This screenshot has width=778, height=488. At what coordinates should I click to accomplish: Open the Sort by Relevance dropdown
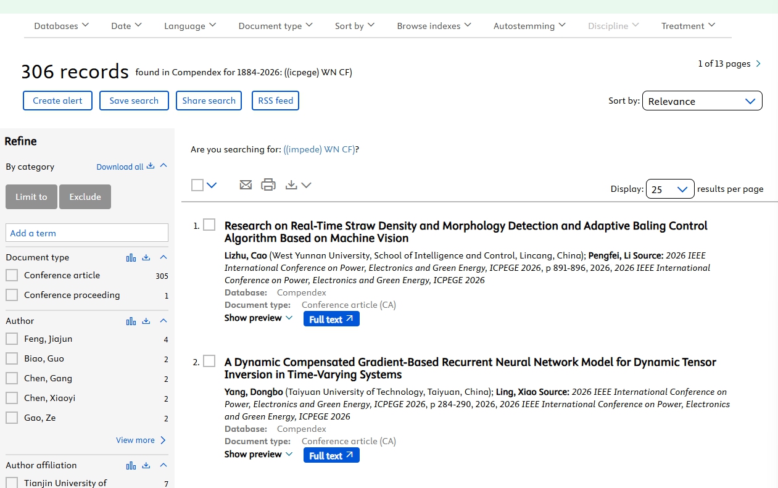coord(702,101)
